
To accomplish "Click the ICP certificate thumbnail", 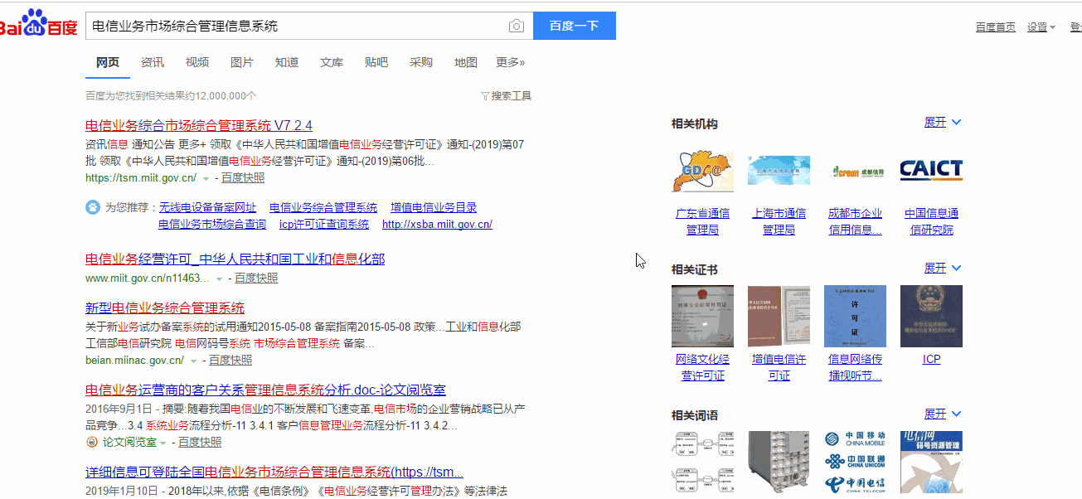I will tap(931, 316).
